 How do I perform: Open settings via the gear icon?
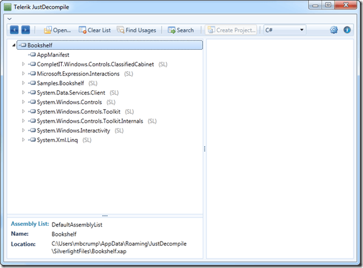[333, 30]
